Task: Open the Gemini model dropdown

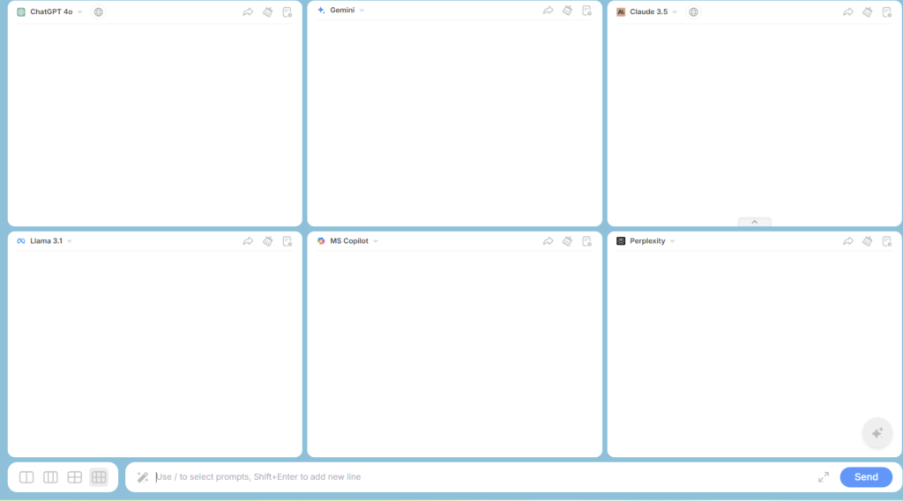Action: click(x=362, y=11)
